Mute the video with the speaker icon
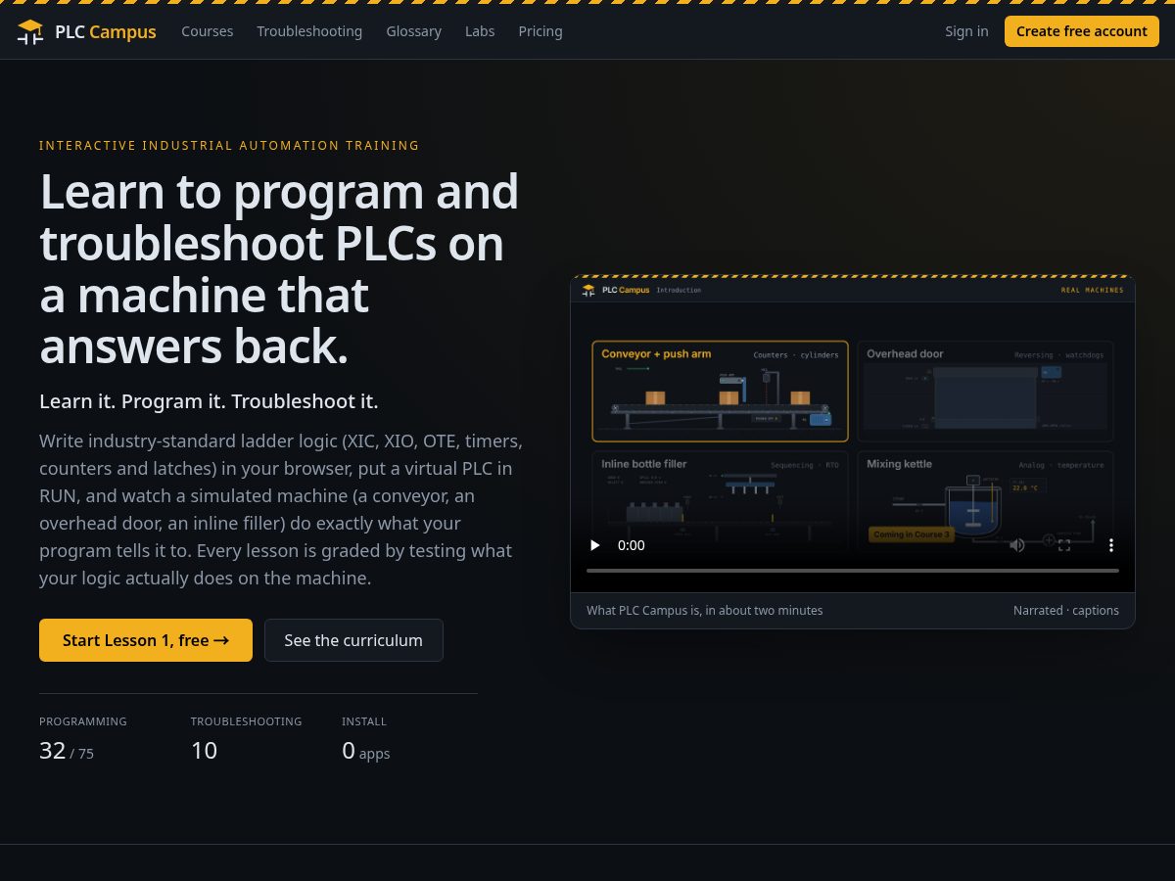 point(1017,545)
